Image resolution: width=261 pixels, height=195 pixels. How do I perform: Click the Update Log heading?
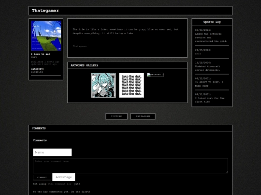click(212, 22)
